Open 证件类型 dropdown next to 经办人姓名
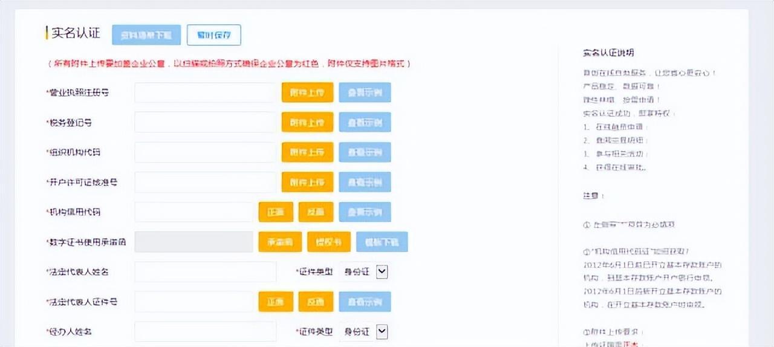 (382, 331)
